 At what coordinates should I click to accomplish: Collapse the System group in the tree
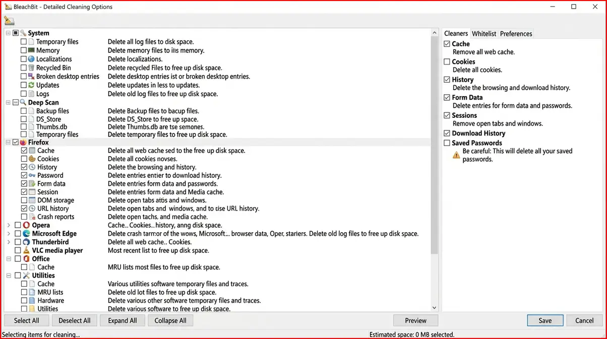click(8, 33)
